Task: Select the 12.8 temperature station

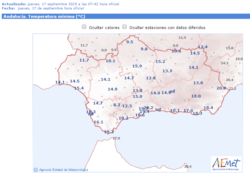Action: pyautogui.click(x=151, y=78)
